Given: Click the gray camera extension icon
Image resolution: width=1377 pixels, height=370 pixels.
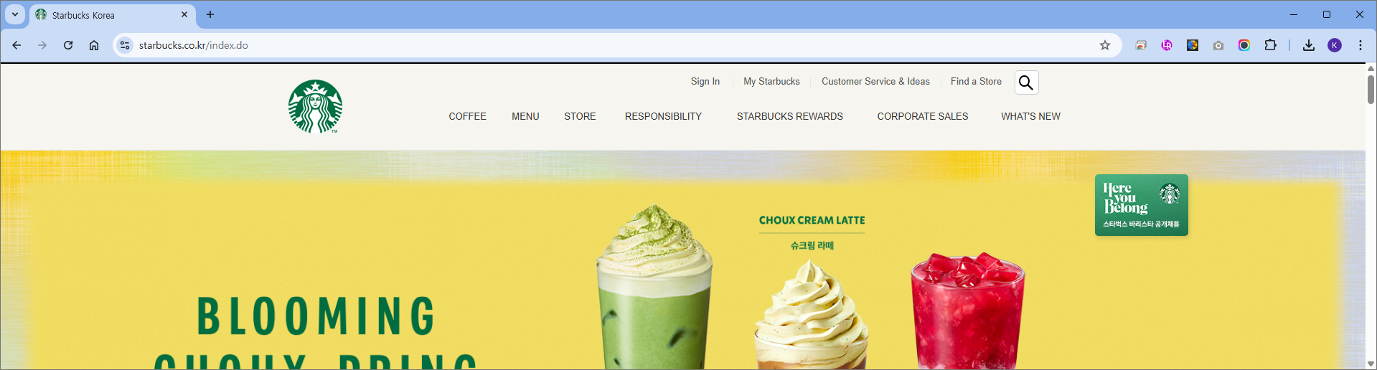Looking at the screenshot, I should click(x=1218, y=45).
